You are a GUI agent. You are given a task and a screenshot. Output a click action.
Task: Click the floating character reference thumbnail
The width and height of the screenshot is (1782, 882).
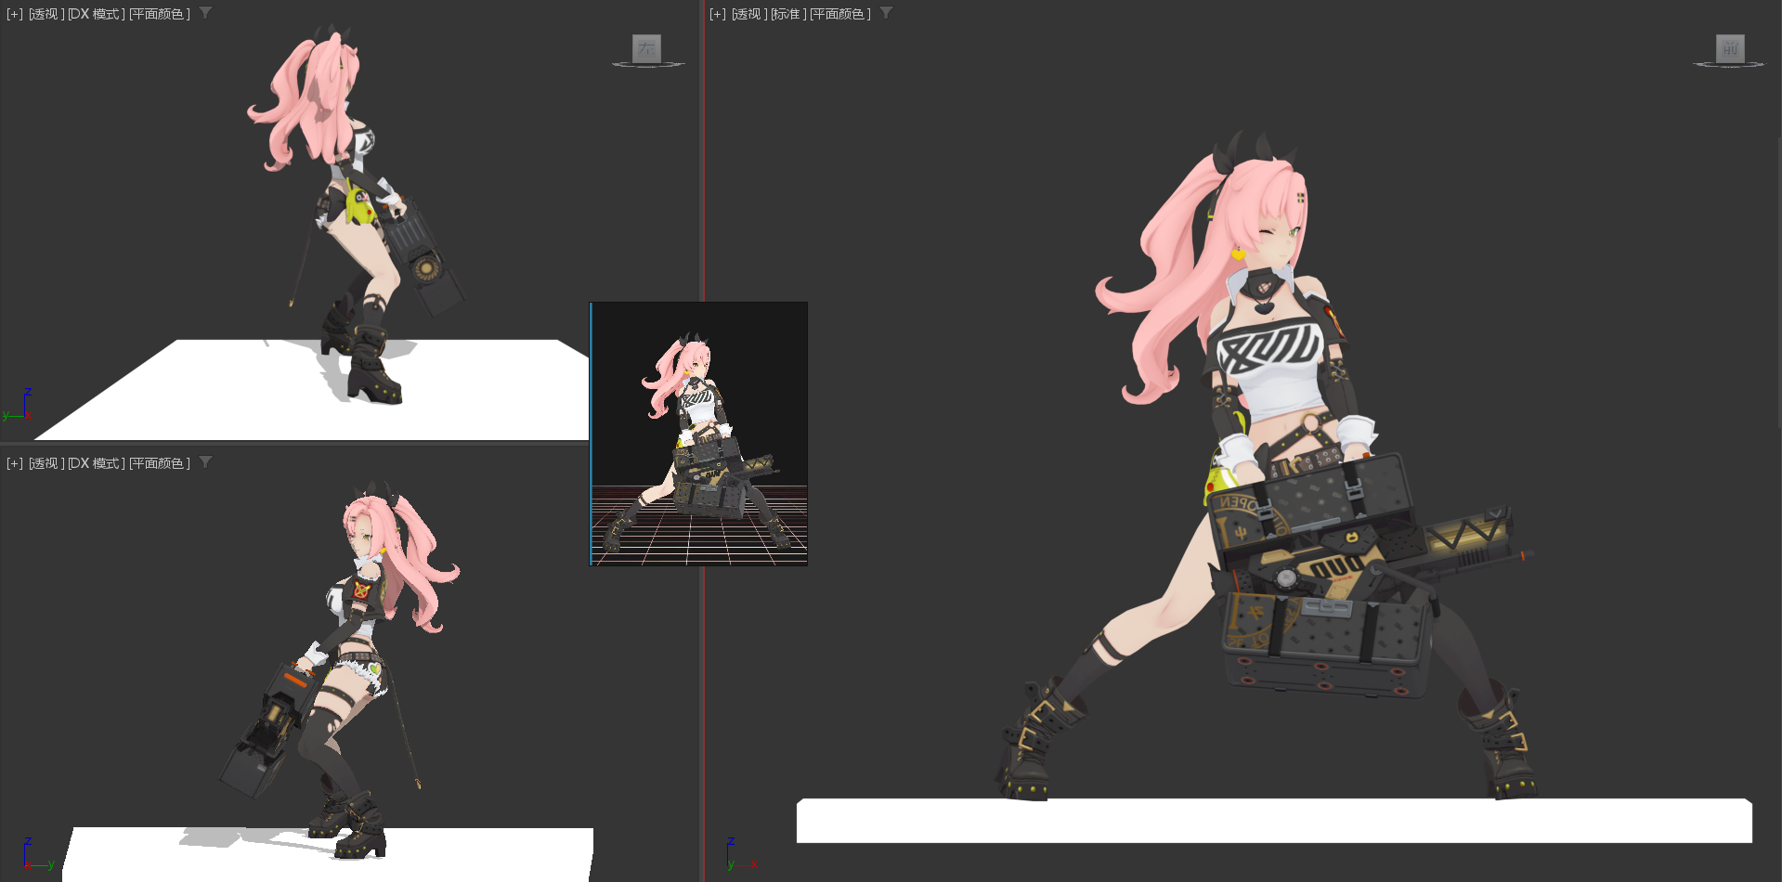pyautogui.click(x=699, y=434)
